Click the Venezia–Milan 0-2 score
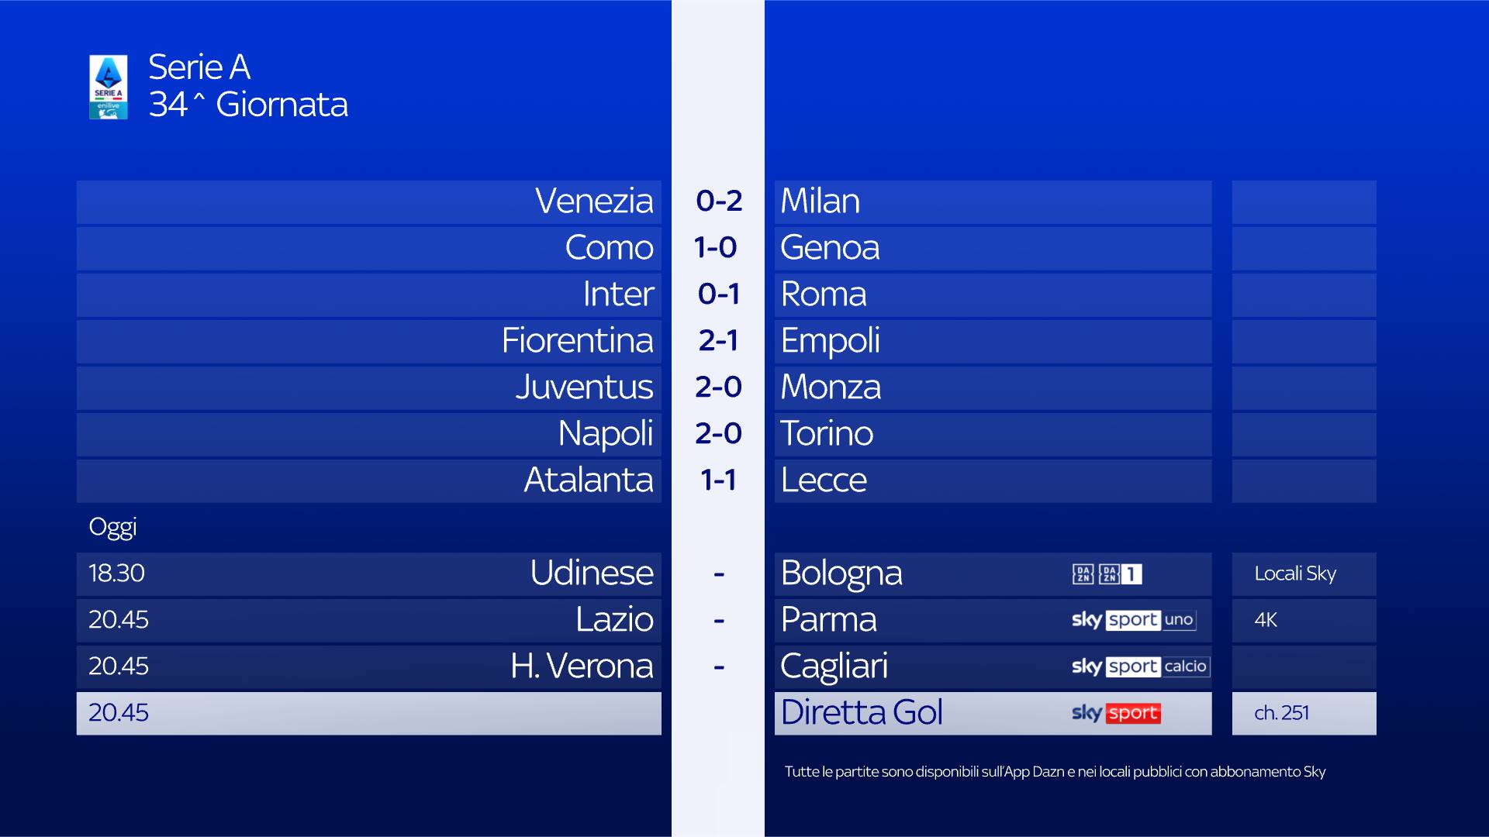 (x=718, y=201)
